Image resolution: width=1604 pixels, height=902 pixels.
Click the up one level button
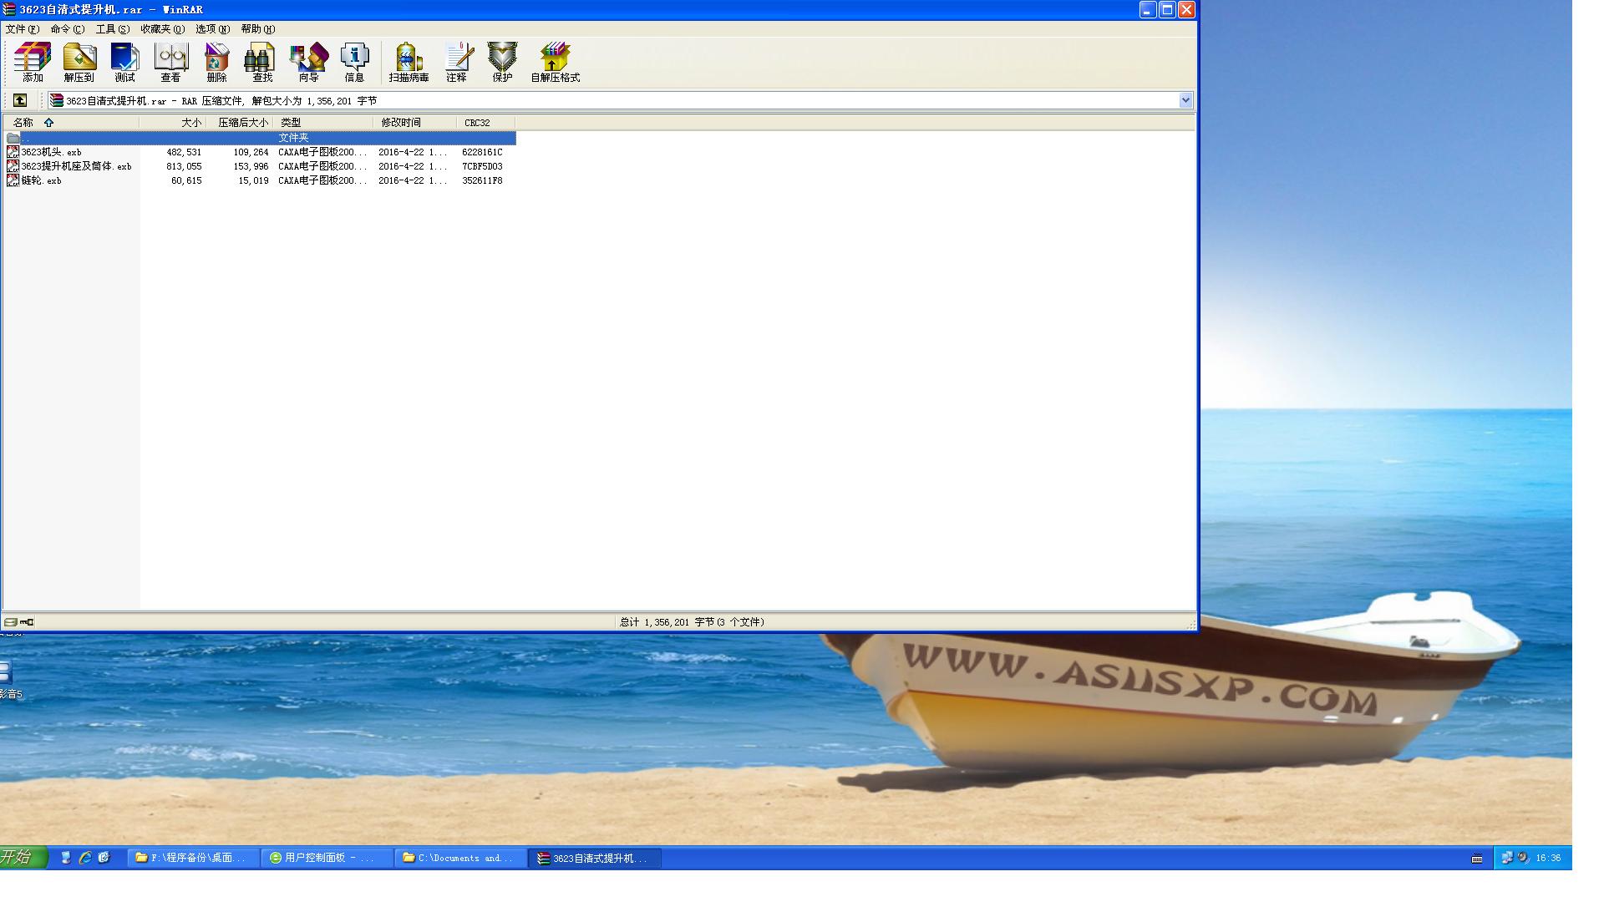(x=20, y=100)
